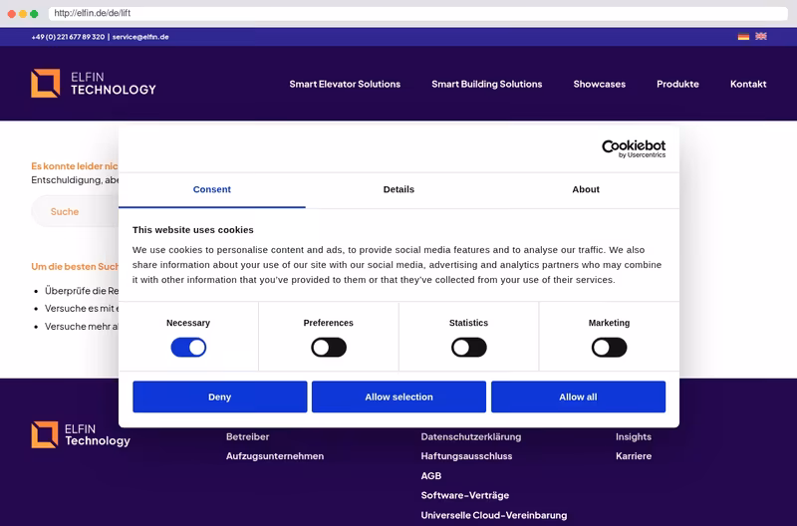
Task: Open AGB footer link
Action: coord(431,475)
